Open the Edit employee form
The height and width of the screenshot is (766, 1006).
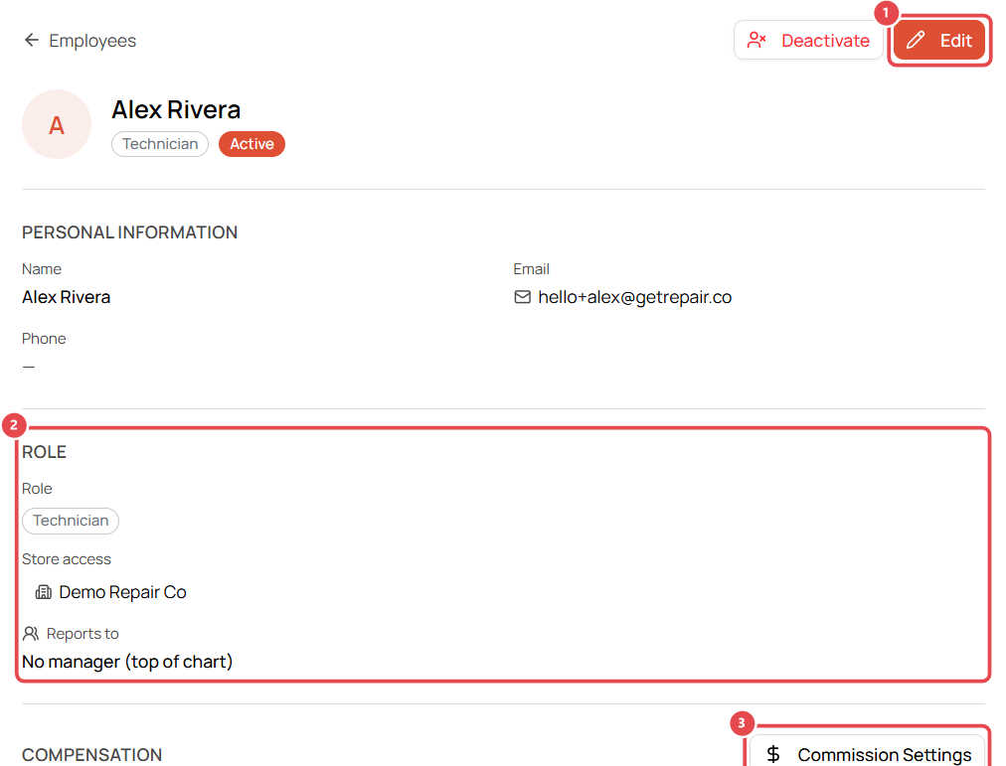(939, 41)
